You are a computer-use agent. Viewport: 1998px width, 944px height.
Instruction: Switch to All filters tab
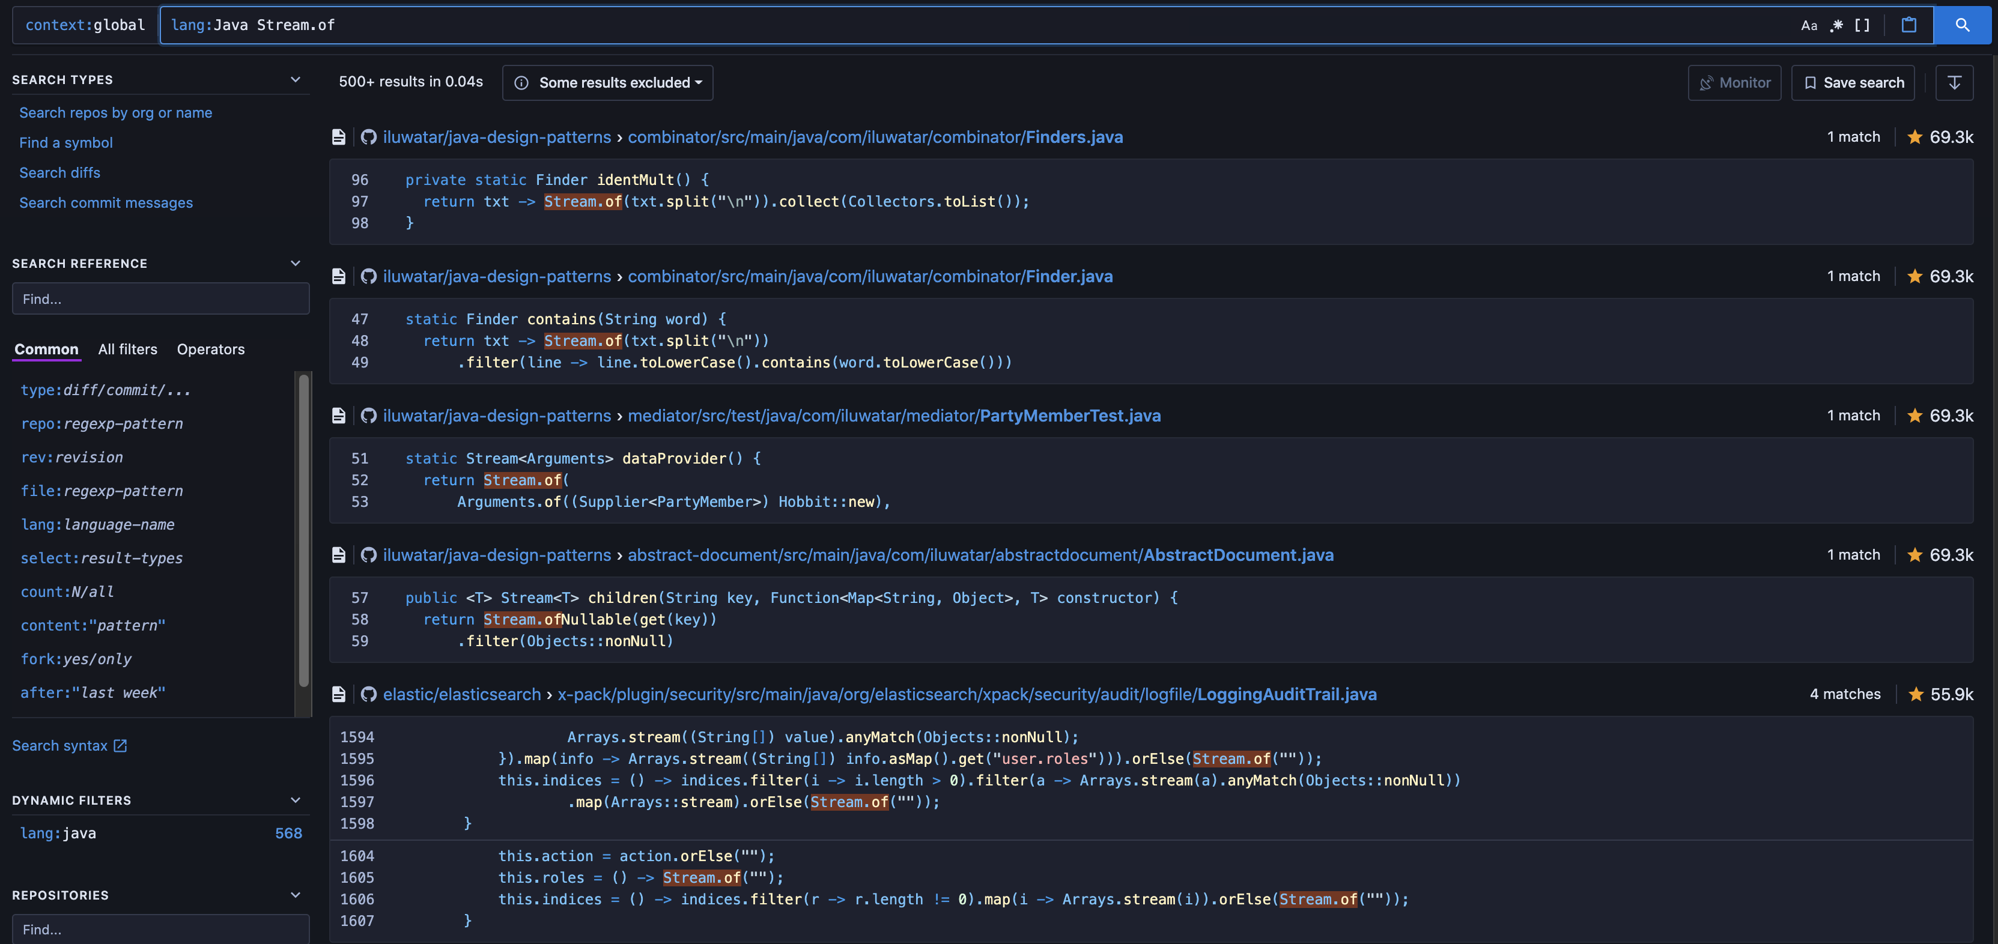point(128,349)
